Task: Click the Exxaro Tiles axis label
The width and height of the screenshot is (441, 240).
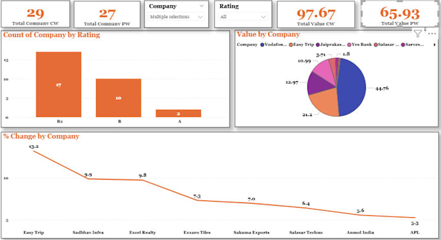Action: point(197,232)
